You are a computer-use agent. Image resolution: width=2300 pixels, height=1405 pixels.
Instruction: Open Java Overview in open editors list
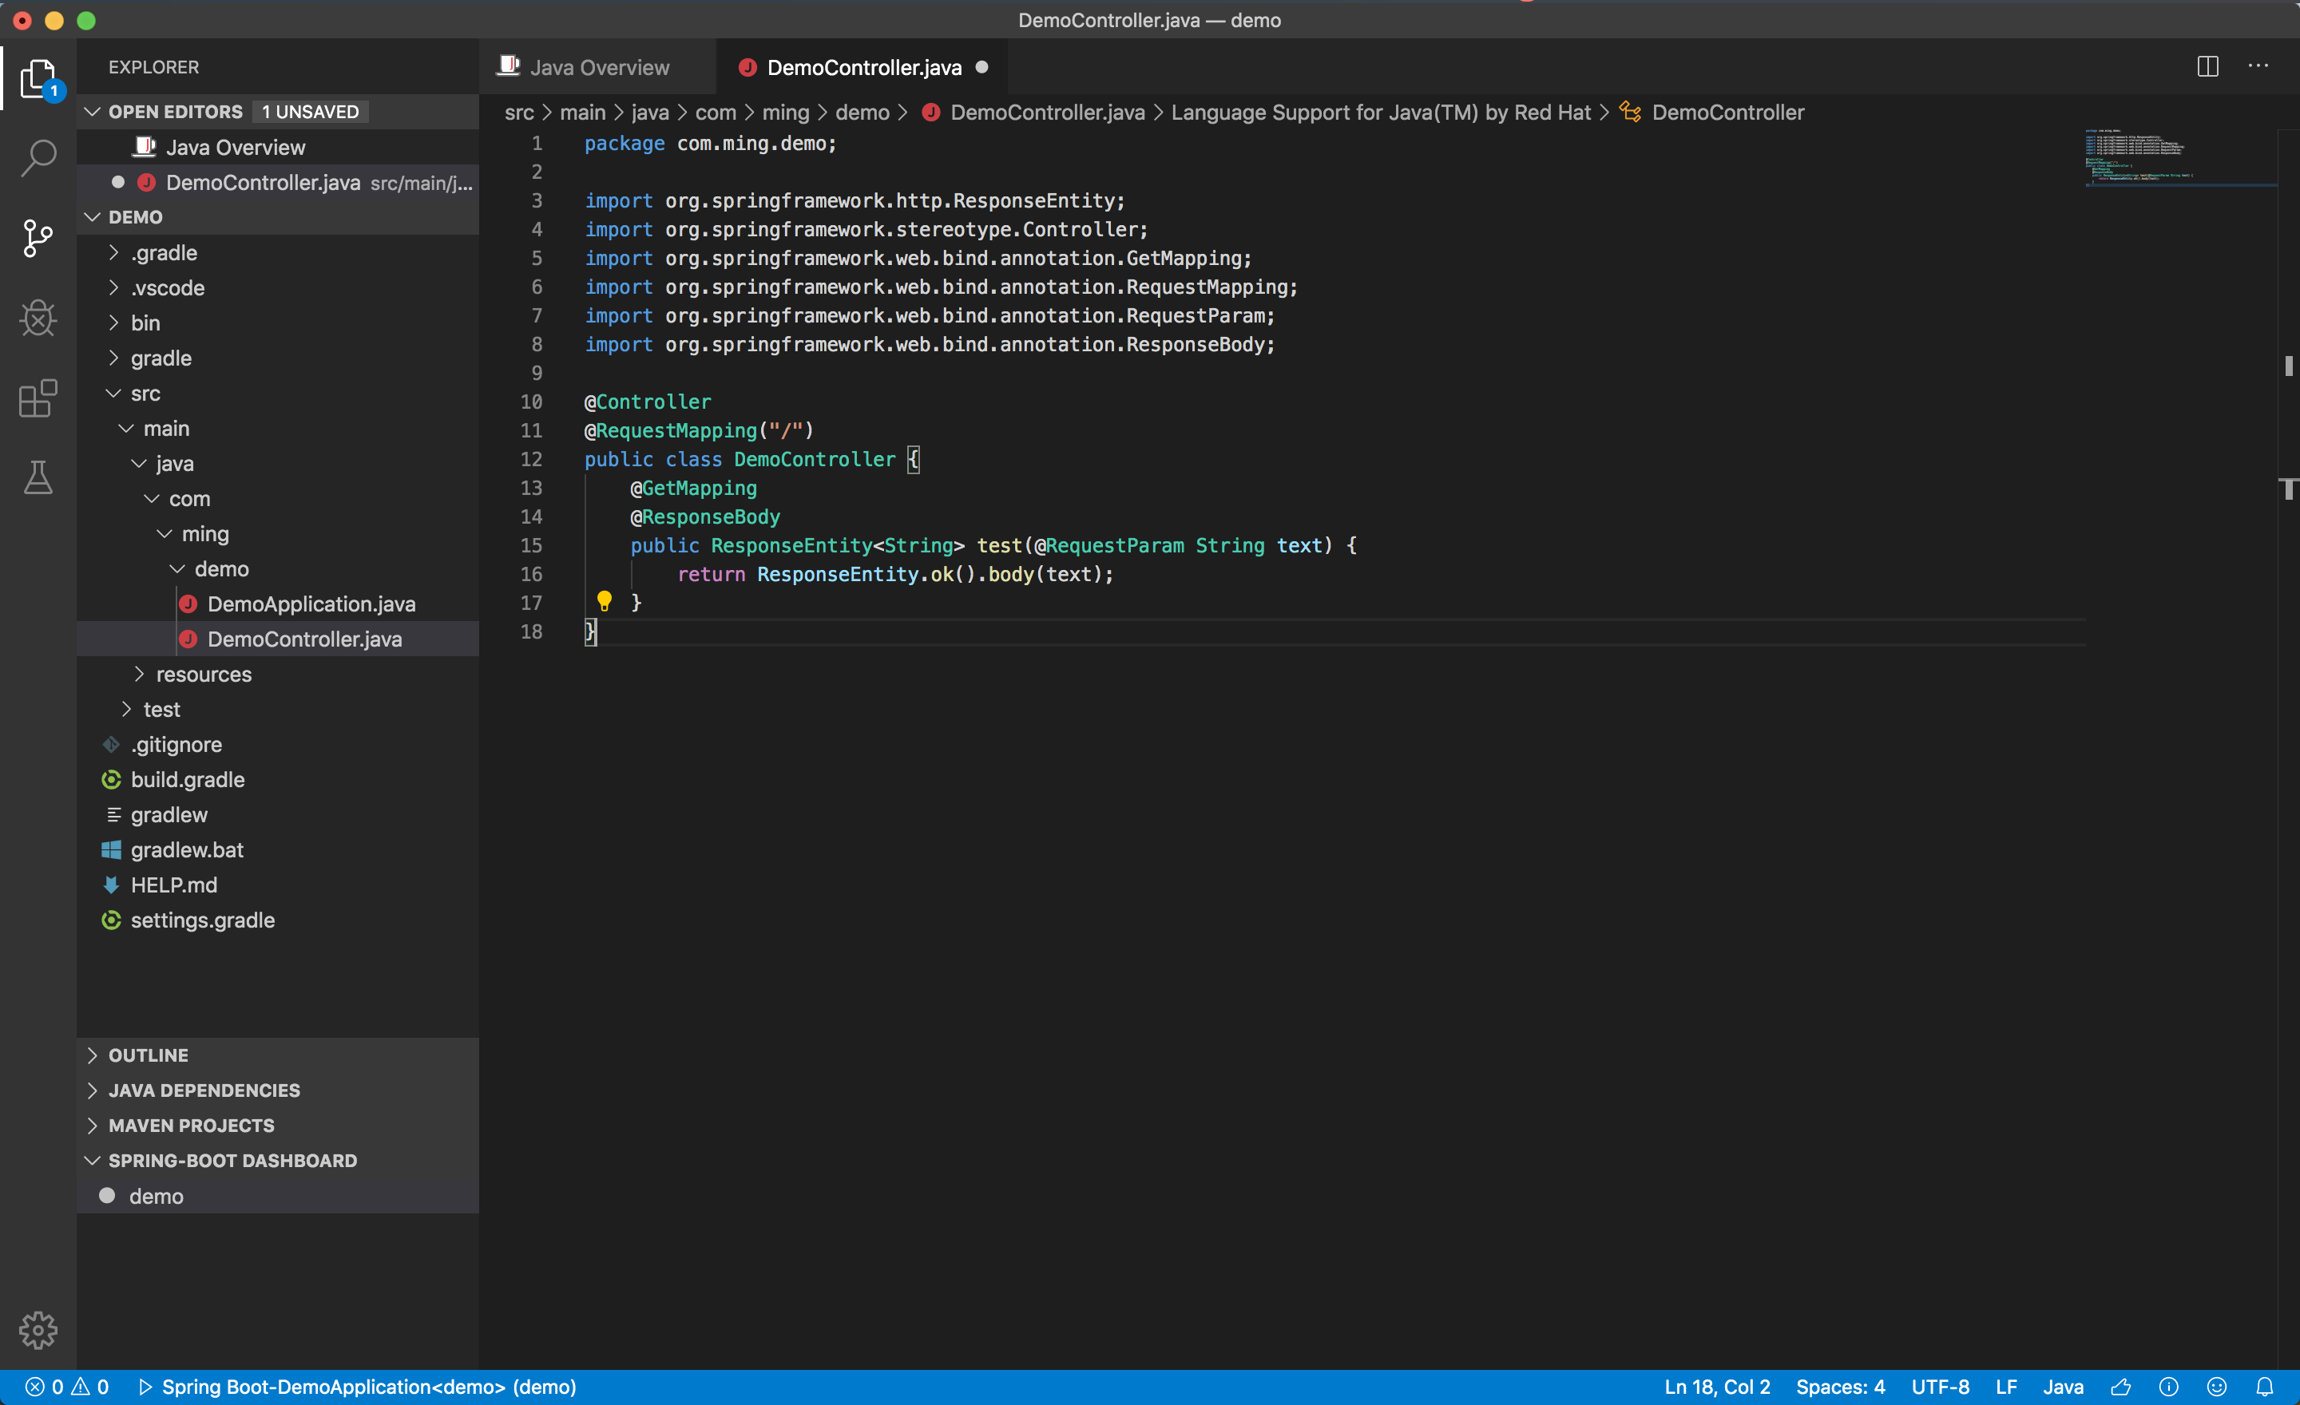pyautogui.click(x=278, y=148)
